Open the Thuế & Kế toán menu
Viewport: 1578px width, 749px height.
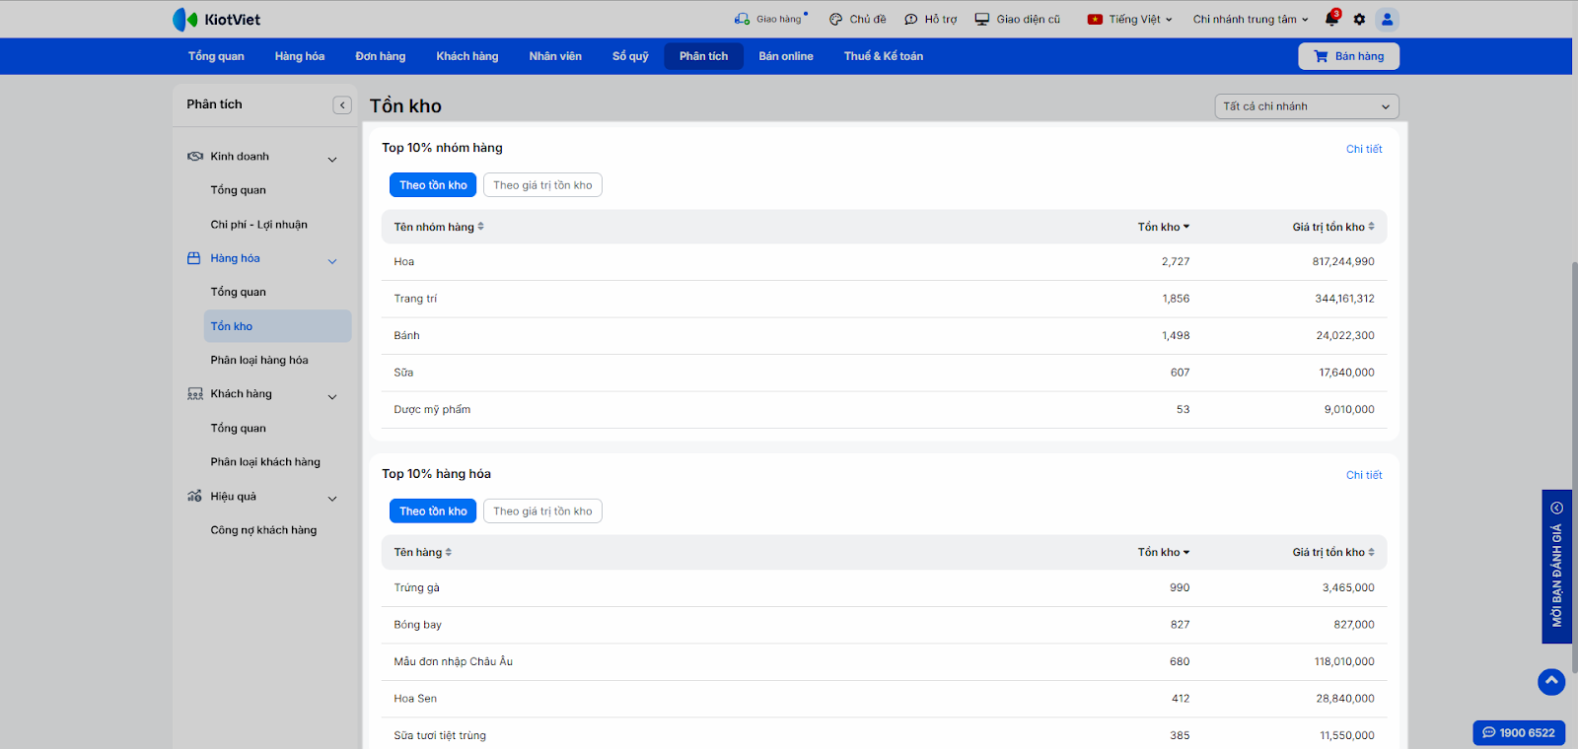884,56
